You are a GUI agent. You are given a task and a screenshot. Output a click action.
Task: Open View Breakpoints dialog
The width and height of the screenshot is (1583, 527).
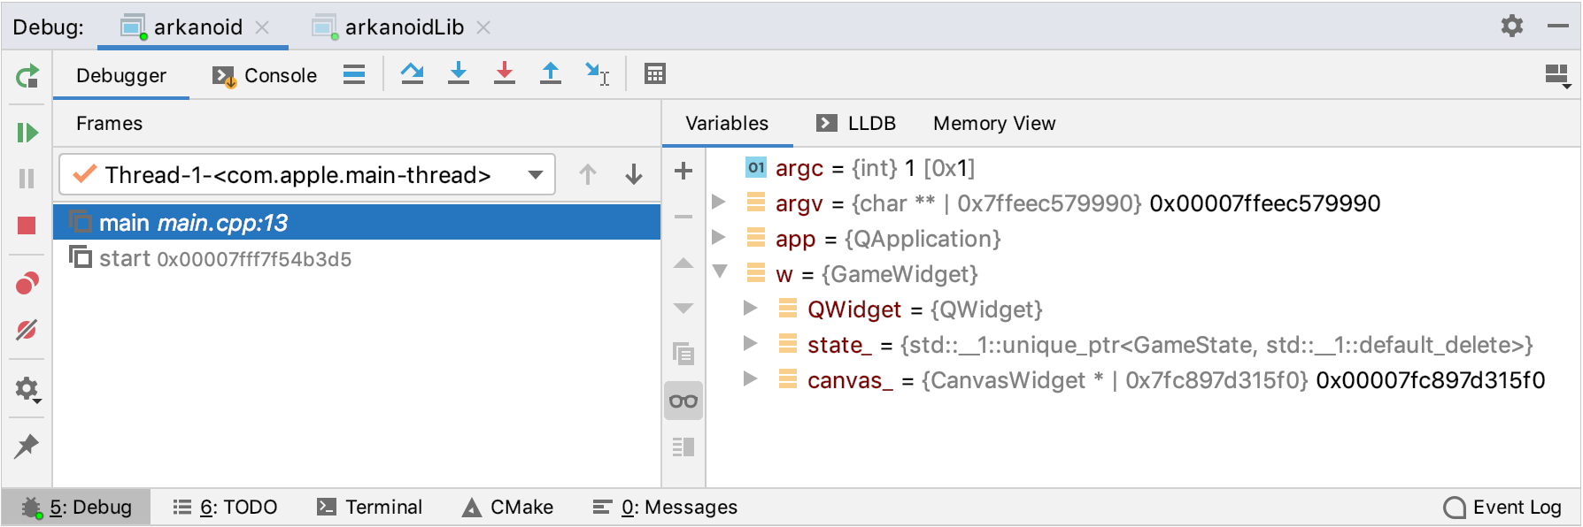[27, 284]
